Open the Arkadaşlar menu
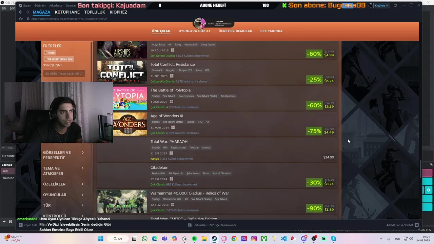The image size is (434, 244). click(56, 6)
